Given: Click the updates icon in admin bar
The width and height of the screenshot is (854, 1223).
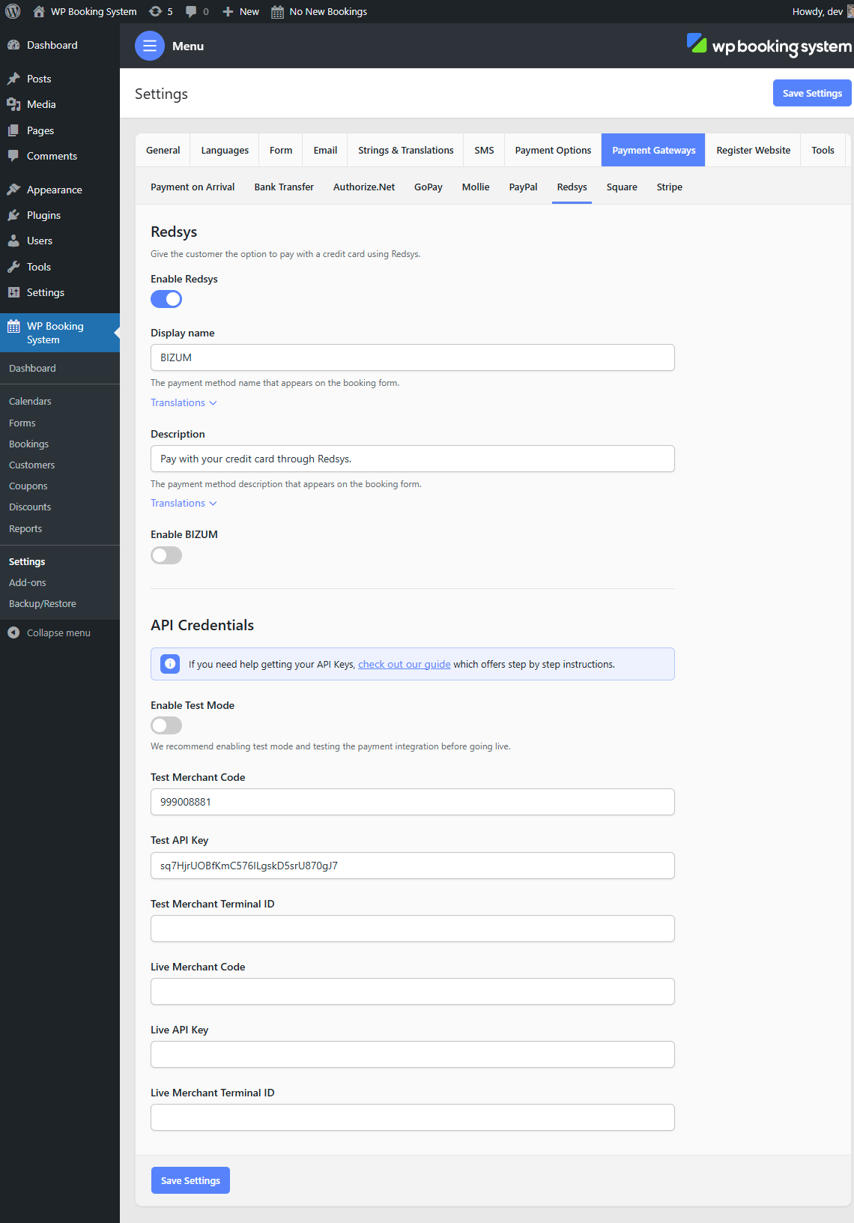Looking at the screenshot, I should [x=156, y=11].
